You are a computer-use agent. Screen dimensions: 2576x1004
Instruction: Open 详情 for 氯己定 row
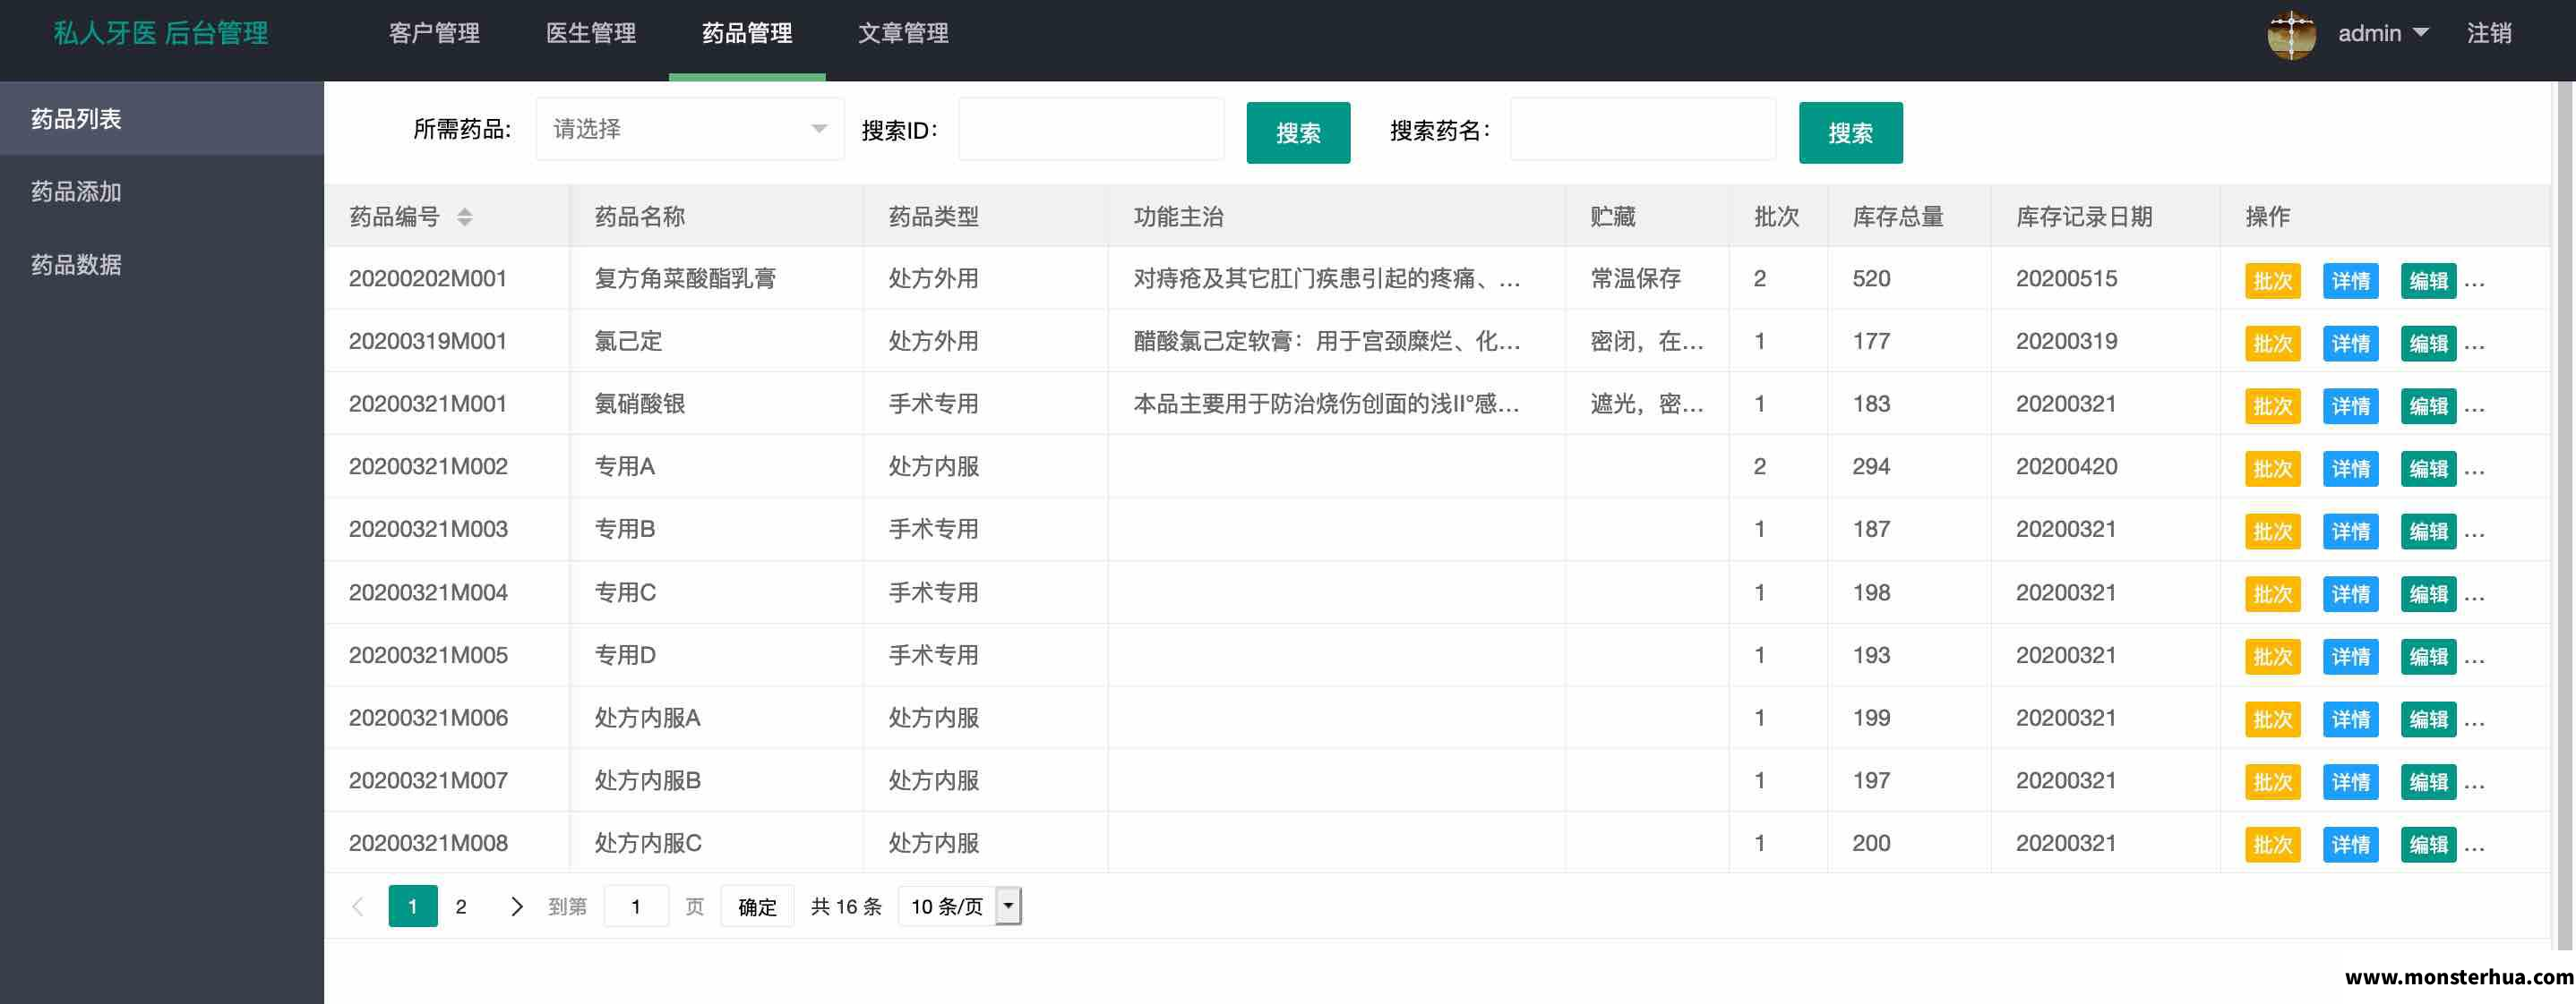[x=2351, y=344]
